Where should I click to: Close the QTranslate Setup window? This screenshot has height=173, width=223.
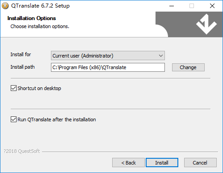click(x=212, y=6)
